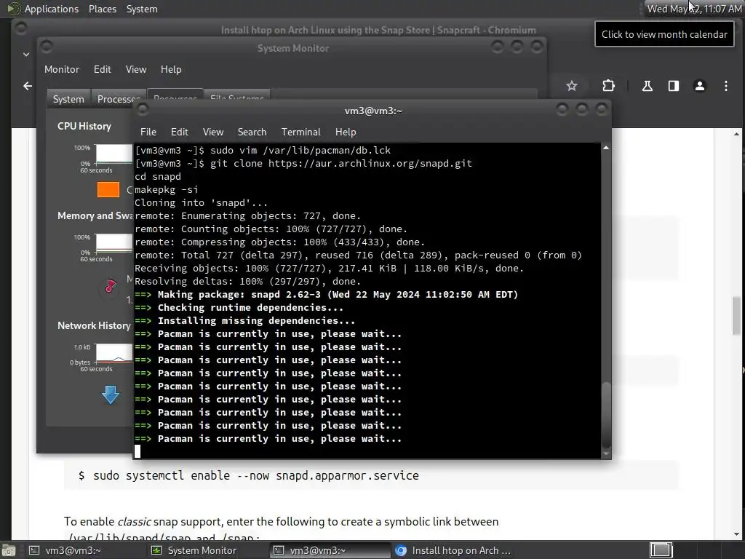The image size is (745, 559).
Task: Click 'Making package: snapd 2.62-3' line
Action: click(327, 294)
